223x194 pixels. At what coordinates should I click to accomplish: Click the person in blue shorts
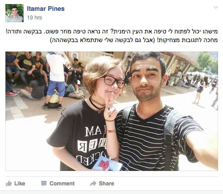coord(55,80)
